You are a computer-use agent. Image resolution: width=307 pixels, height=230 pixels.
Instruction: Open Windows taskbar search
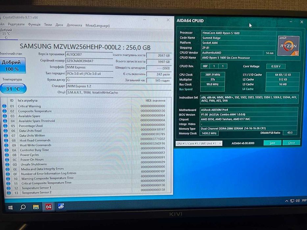click(23, 207)
